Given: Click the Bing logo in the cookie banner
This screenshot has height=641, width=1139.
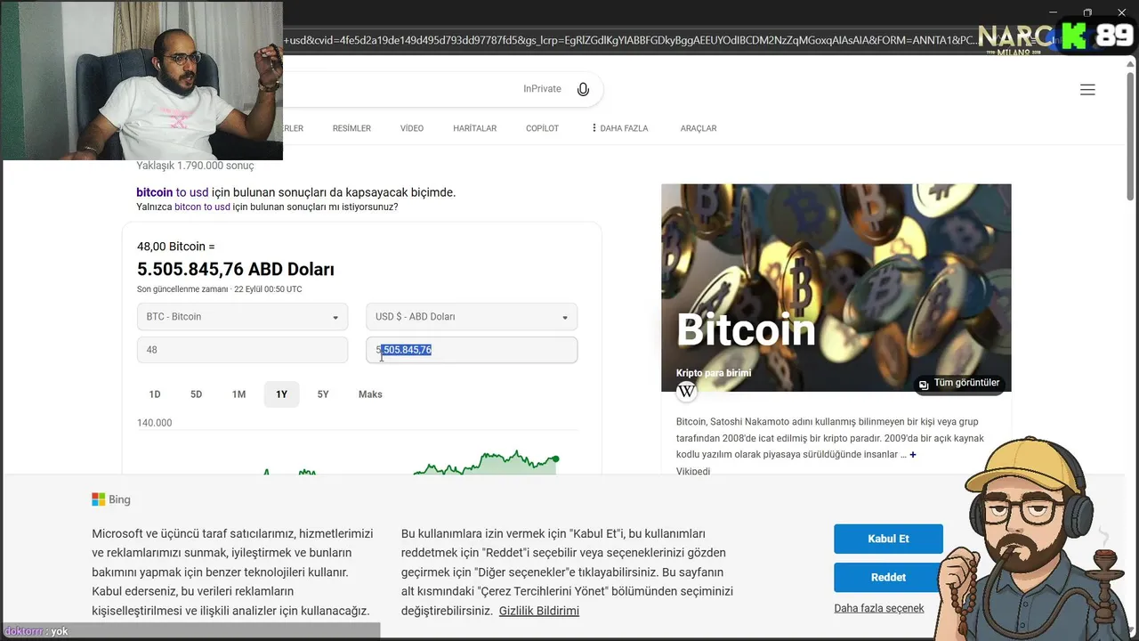Looking at the screenshot, I should (111, 499).
